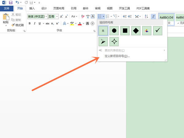184x138 pixels.
Task: Click 定义新项目符号 menu entry
Action: (117, 56)
